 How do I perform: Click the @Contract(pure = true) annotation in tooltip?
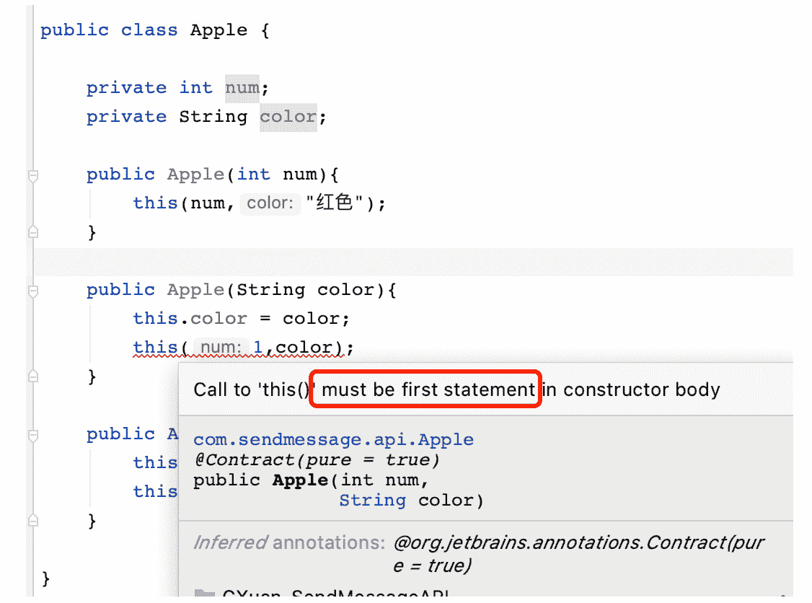(317, 459)
